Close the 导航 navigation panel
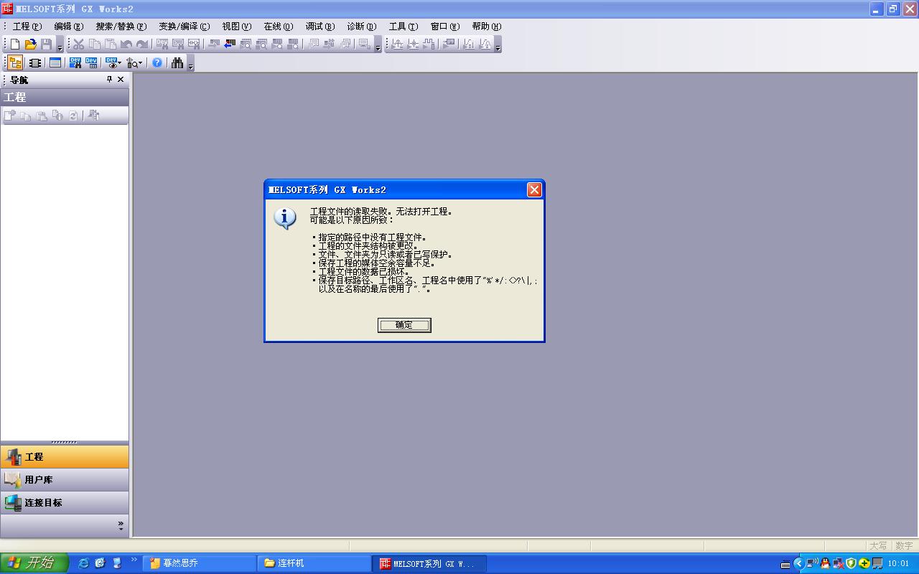The image size is (919, 574). click(121, 80)
